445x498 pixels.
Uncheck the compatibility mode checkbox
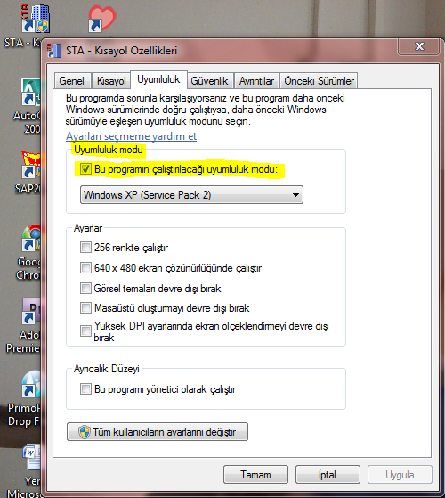[85, 169]
